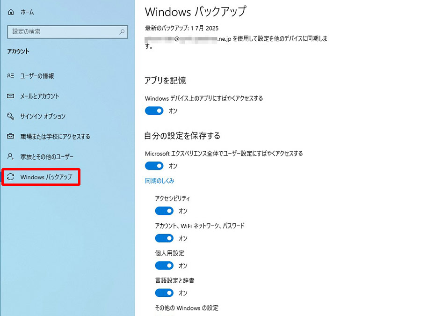421x316 pixels.
Task: Open 家族とその他のユーザー page
Action: coord(47,156)
